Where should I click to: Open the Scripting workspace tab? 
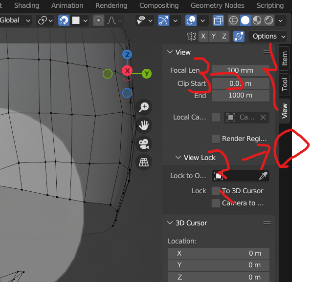pyautogui.click(x=270, y=5)
